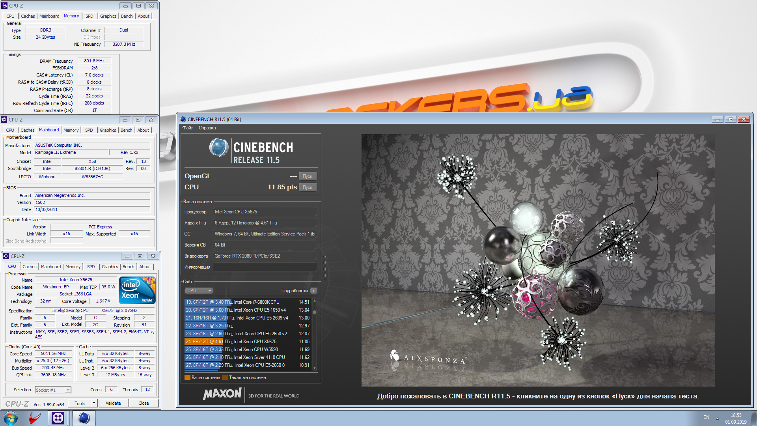Open Graphics tab in CPU-Z Memory window
757x426 pixels.
(x=108, y=16)
